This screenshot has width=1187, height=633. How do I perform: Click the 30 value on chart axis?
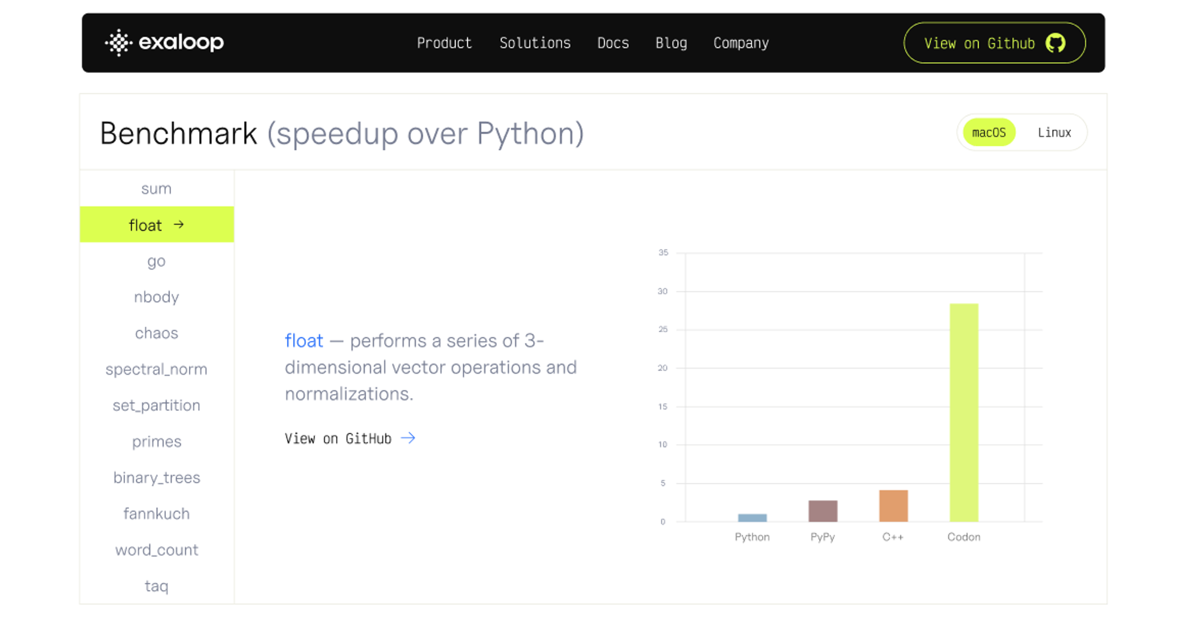coord(663,291)
